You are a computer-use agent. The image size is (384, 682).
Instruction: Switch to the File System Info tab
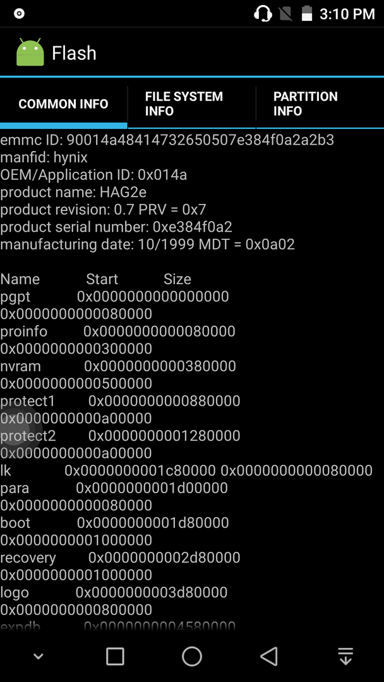(192, 104)
